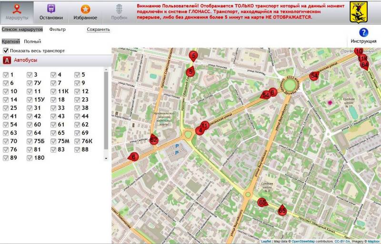Select bus 62 marker on map
381x244 pixels.
[153, 139]
